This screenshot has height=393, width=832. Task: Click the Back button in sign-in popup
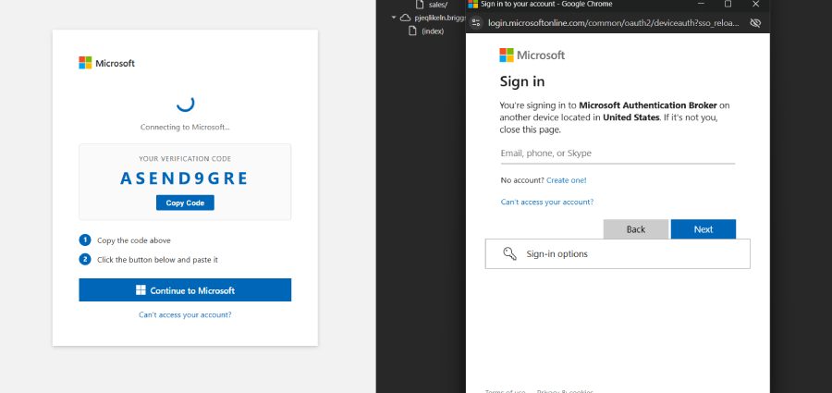(x=636, y=229)
